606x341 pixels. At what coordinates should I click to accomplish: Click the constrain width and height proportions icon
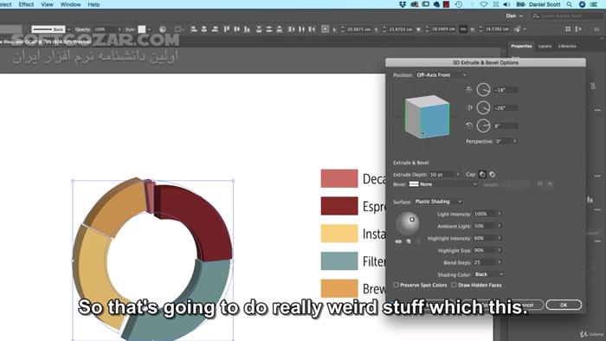pos(462,29)
